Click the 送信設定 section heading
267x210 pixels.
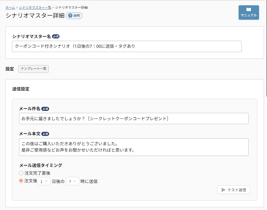(21, 89)
